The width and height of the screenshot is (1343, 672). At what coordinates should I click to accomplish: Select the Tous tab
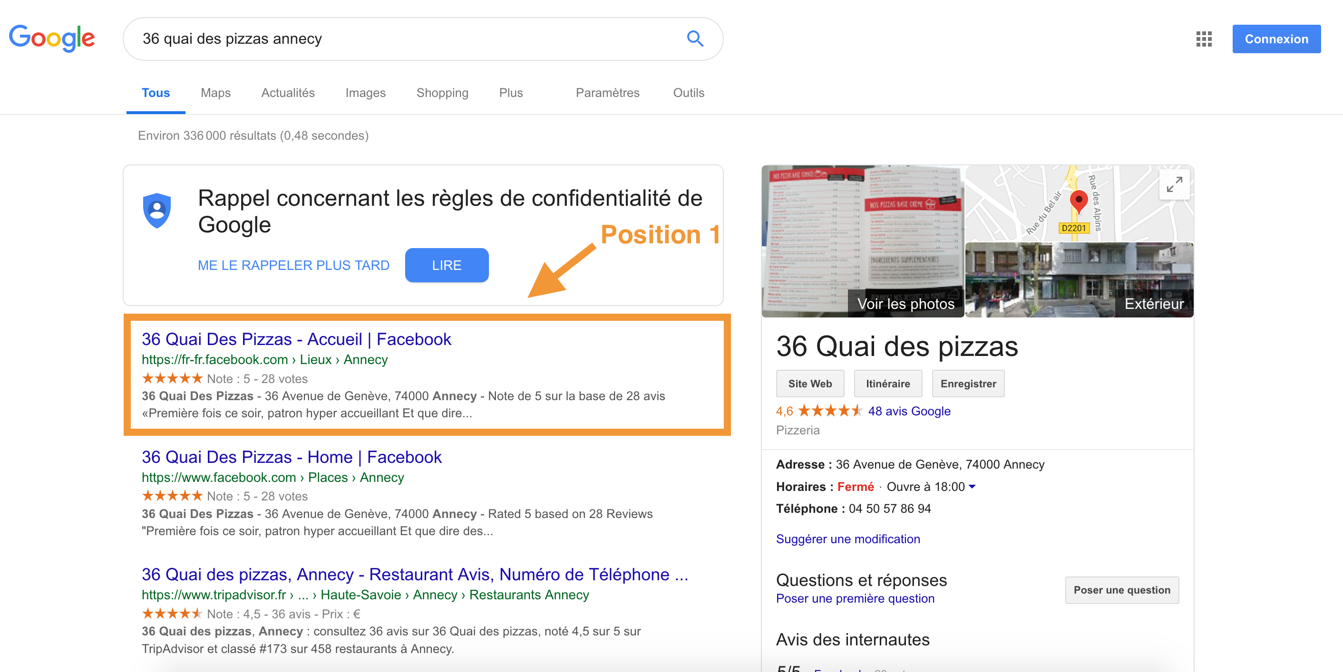156,93
